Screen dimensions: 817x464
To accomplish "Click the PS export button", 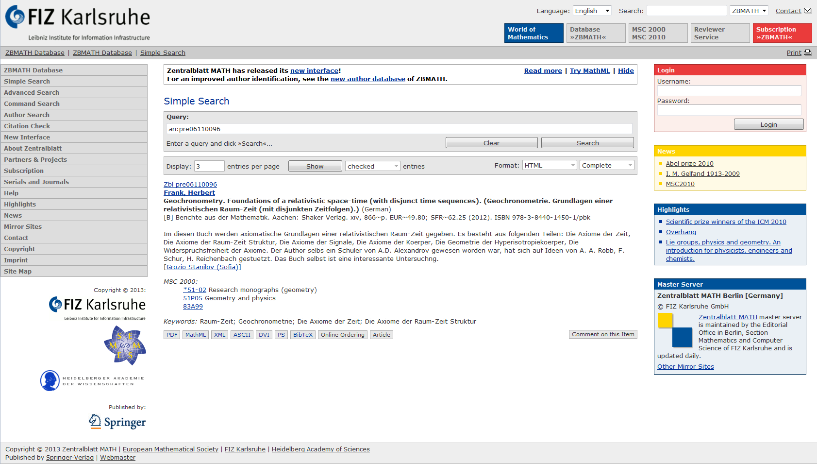I will [281, 335].
